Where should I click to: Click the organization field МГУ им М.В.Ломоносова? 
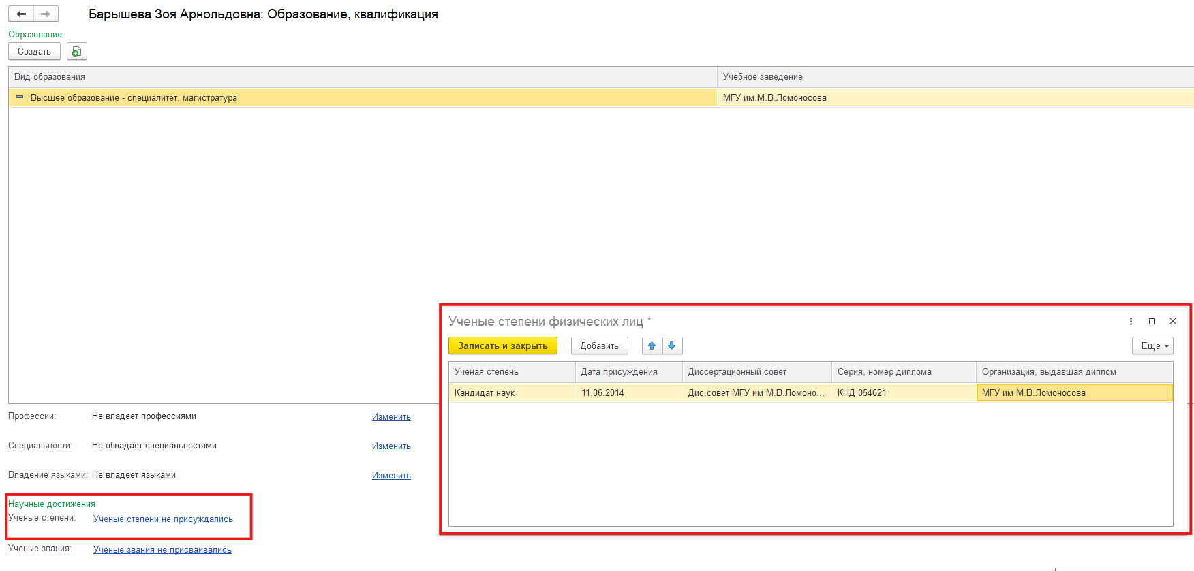pos(1075,393)
